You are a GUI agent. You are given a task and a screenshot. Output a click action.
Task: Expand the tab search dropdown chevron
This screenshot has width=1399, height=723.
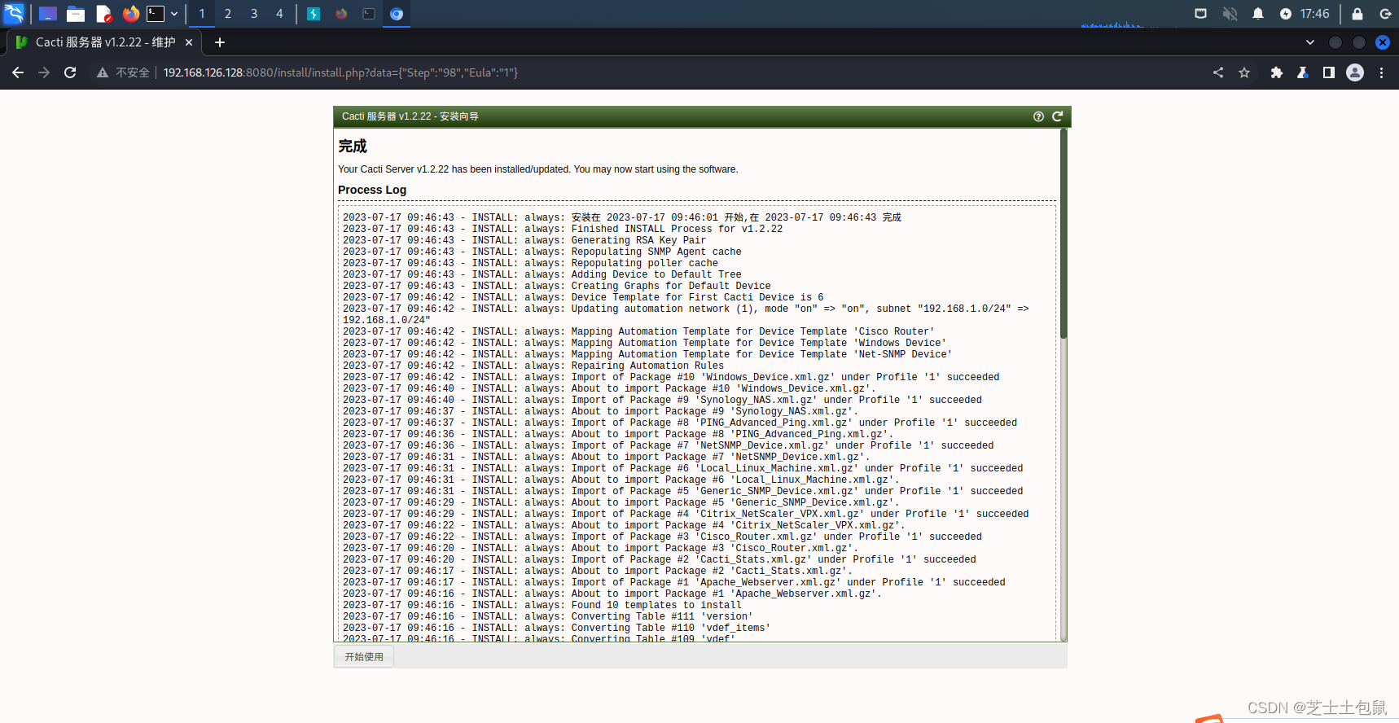[1310, 42]
